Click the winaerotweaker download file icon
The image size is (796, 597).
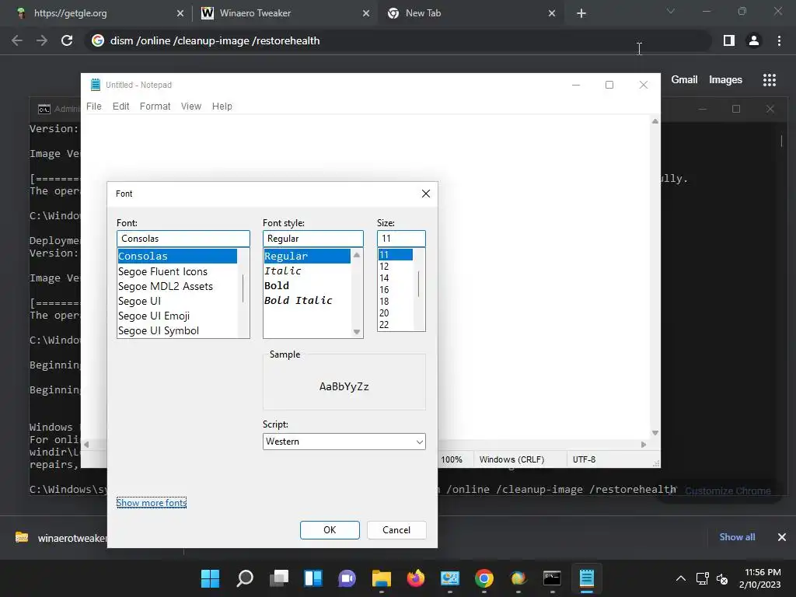tap(21, 537)
